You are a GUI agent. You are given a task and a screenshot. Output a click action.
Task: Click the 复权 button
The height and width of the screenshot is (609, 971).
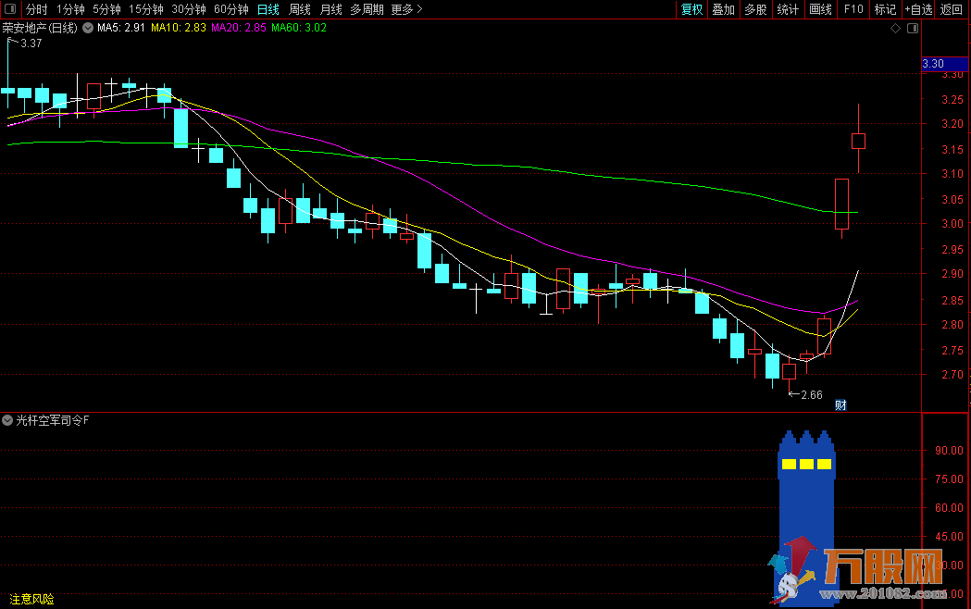coord(691,9)
